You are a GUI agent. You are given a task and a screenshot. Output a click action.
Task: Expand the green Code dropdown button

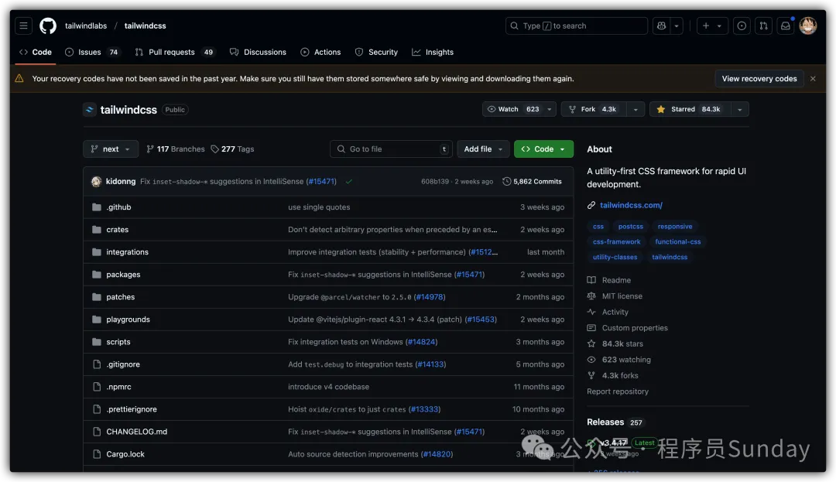543,149
